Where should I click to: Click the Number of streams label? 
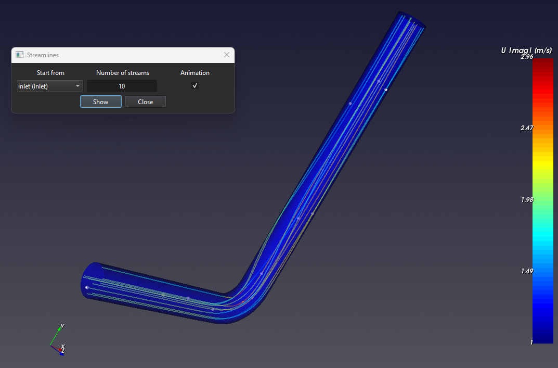pyautogui.click(x=123, y=73)
